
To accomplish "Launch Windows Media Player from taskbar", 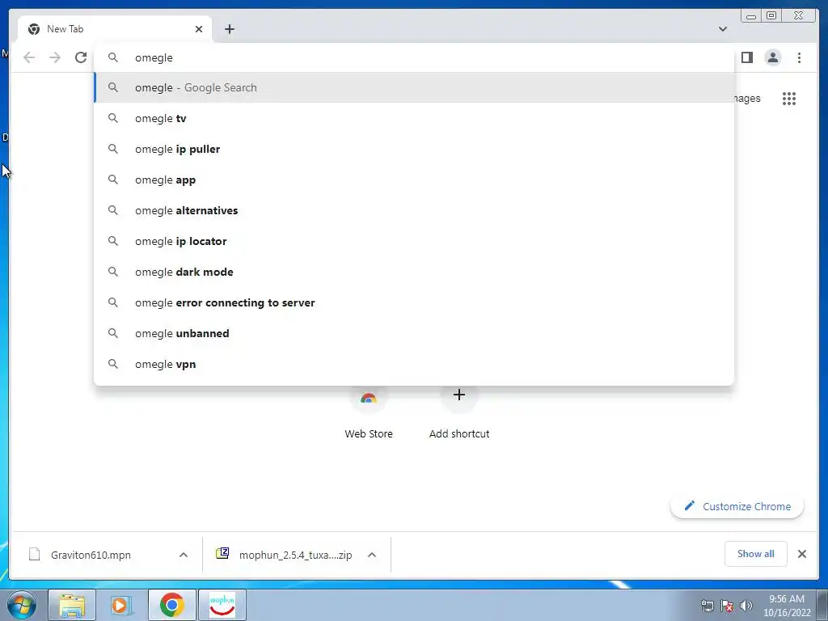I will [121, 605].
